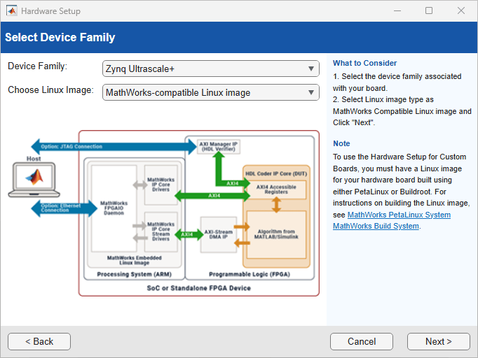Close the Hardware Setup window

coord(461,10)
